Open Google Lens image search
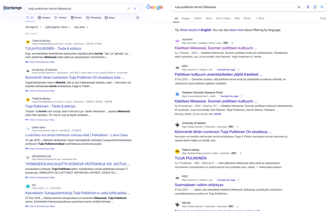Viewport: 328px width, 211px height. click(x=315, y=7)
